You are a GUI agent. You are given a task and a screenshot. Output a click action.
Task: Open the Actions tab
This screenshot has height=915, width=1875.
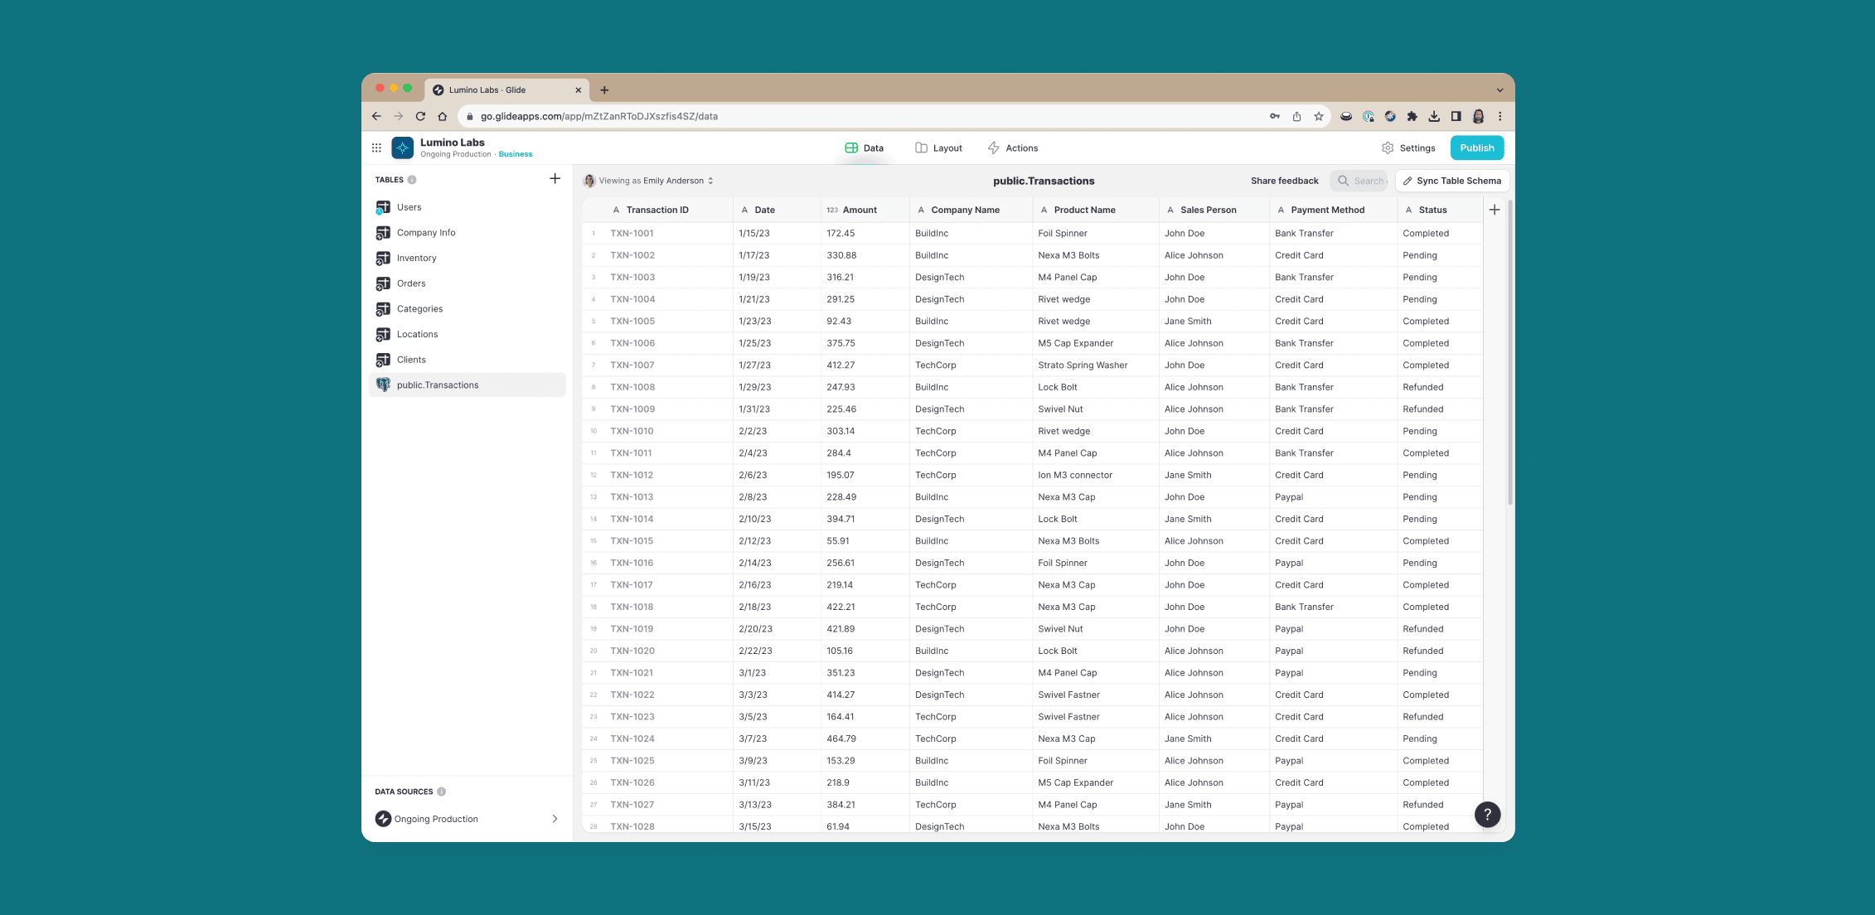[1013, 148]
